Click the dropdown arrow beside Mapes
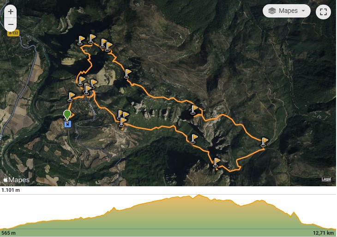 coord(303,11)
